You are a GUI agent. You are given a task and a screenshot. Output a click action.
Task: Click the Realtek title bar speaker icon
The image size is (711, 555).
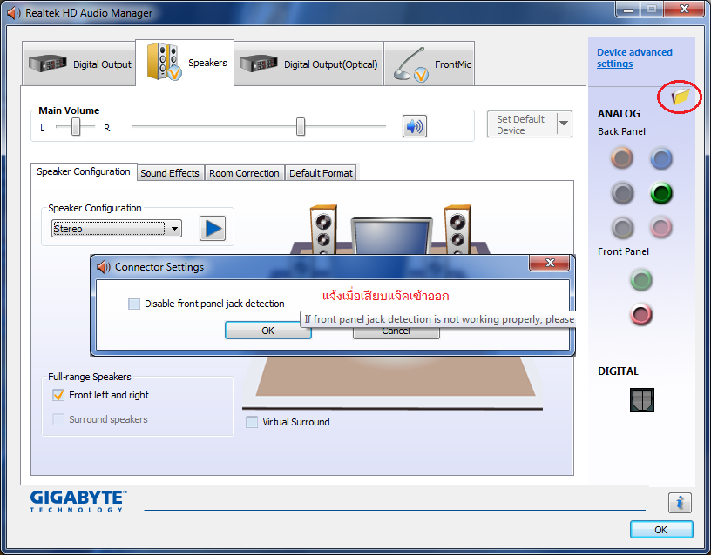[14, 13]
